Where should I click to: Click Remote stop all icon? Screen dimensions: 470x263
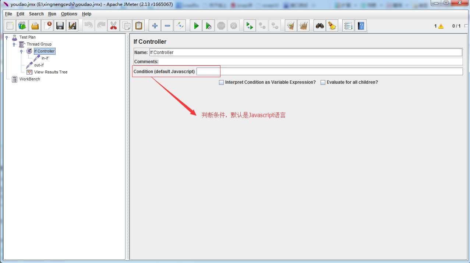pyautogui.click(x=262, y=26)
